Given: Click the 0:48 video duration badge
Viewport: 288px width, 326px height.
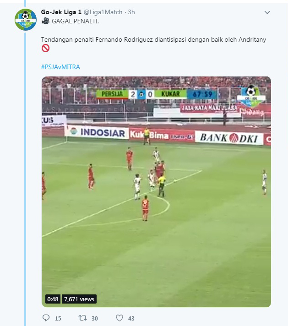Looking at the screenshot, I should click(53, 299).
